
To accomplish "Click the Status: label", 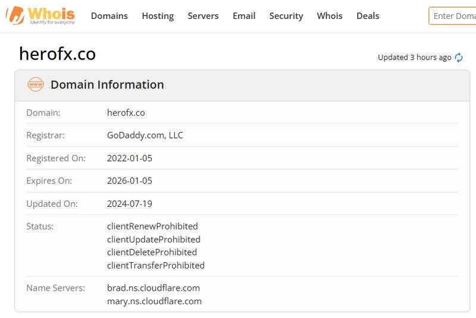I will (x=40, y=226).
